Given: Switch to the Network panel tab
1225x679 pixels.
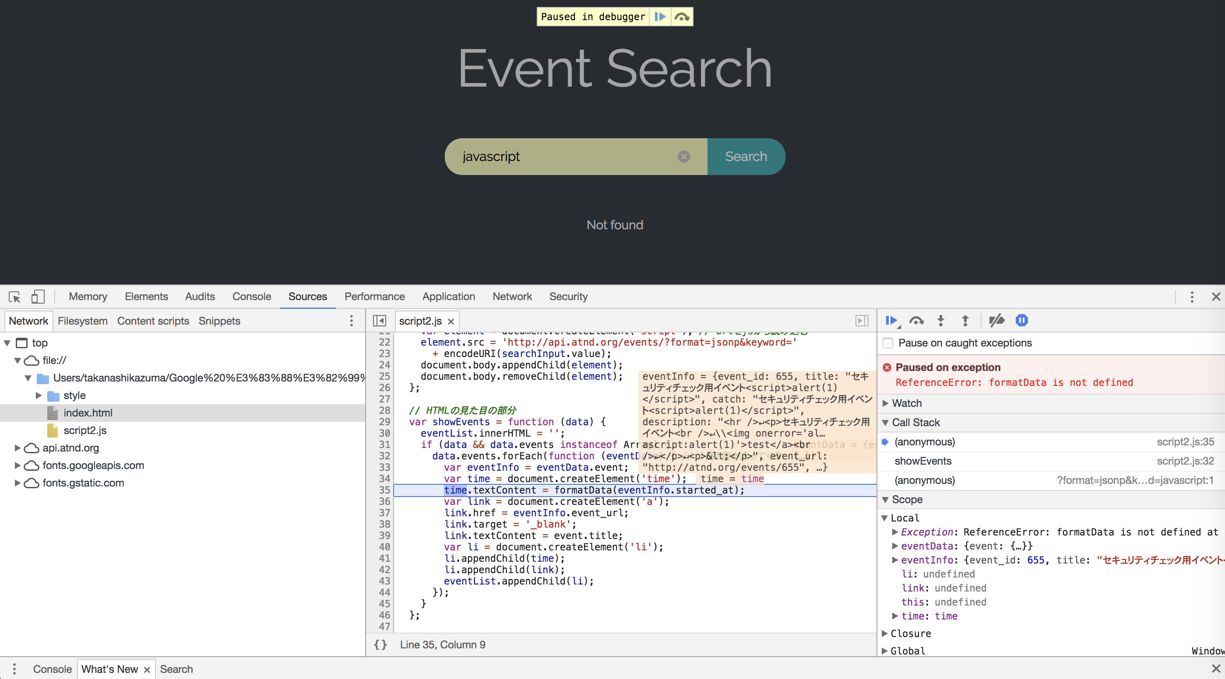Looking at the screenshot, I should pyautogui.click(x=512, y=297).
